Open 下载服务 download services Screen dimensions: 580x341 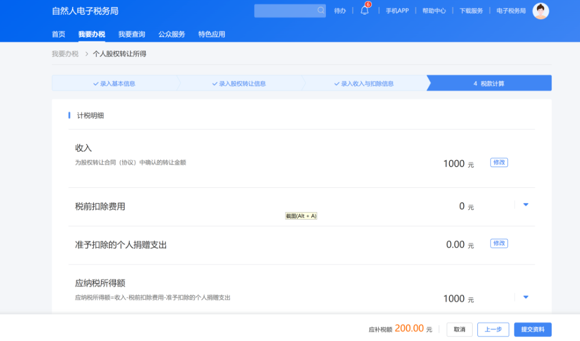pyautogui.click(x=471, y=10)
